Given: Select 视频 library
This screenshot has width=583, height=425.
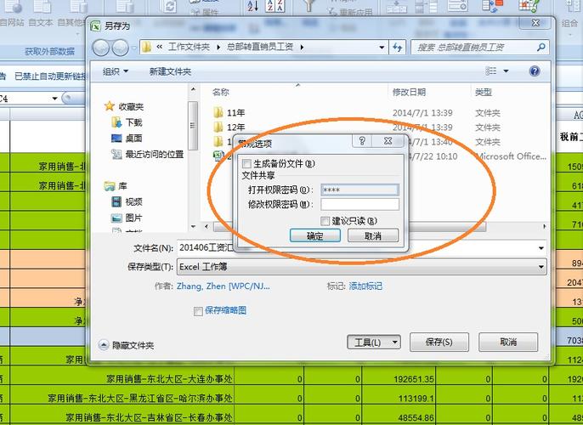Looking at the screenshot, I should (x=127, y=202).
